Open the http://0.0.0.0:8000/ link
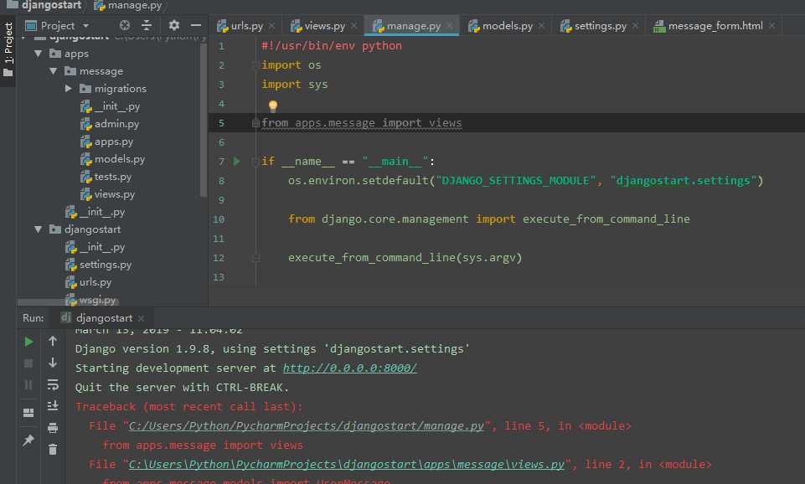The image size is (805, 484). pyautogui.click(x=349, y=368)
